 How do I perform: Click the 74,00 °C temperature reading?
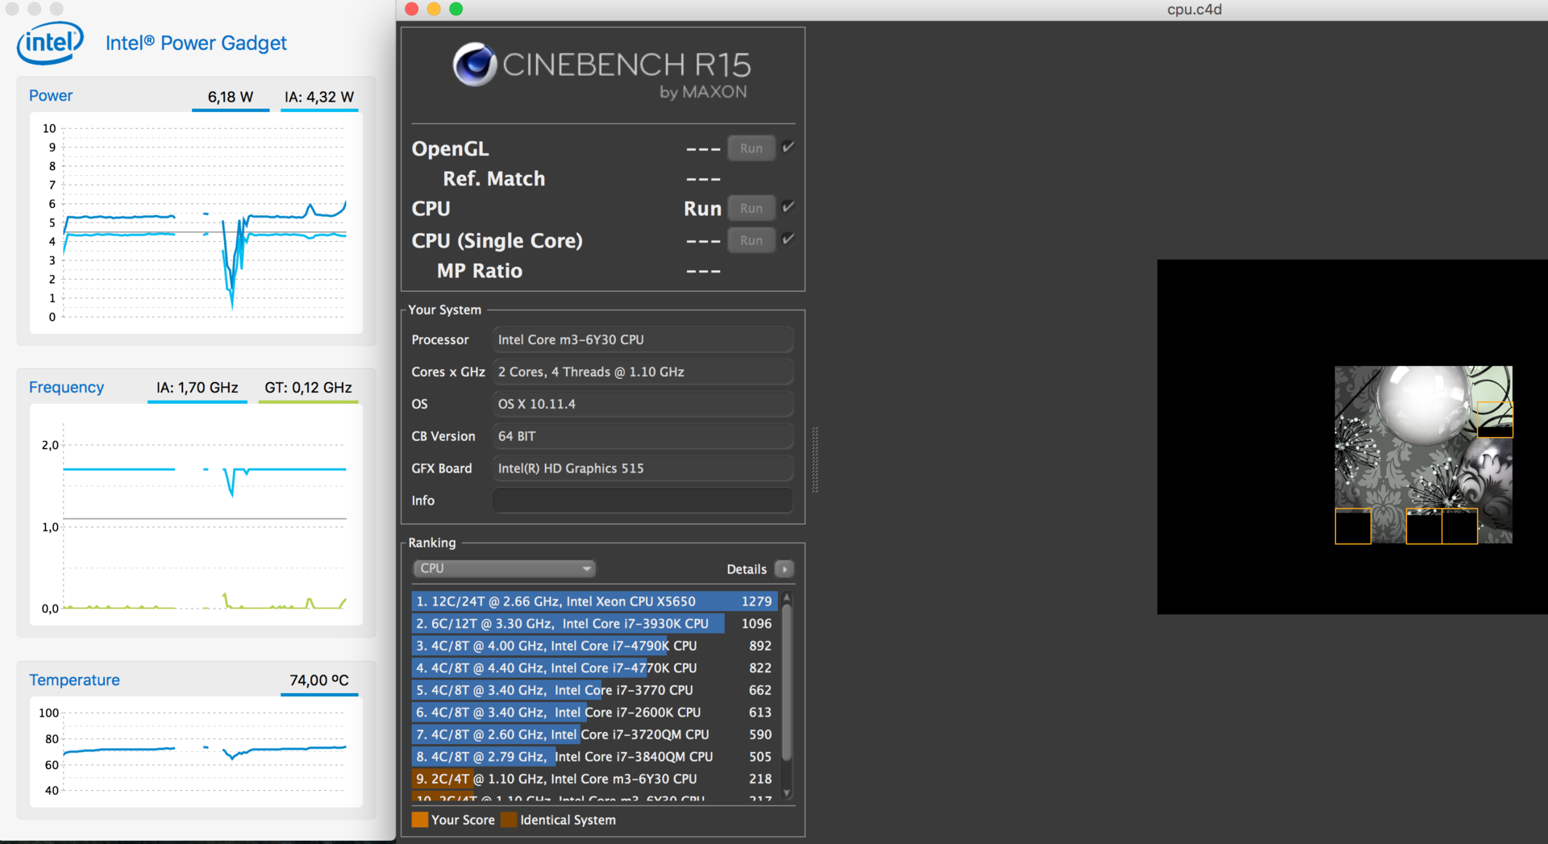click(319, 680)
